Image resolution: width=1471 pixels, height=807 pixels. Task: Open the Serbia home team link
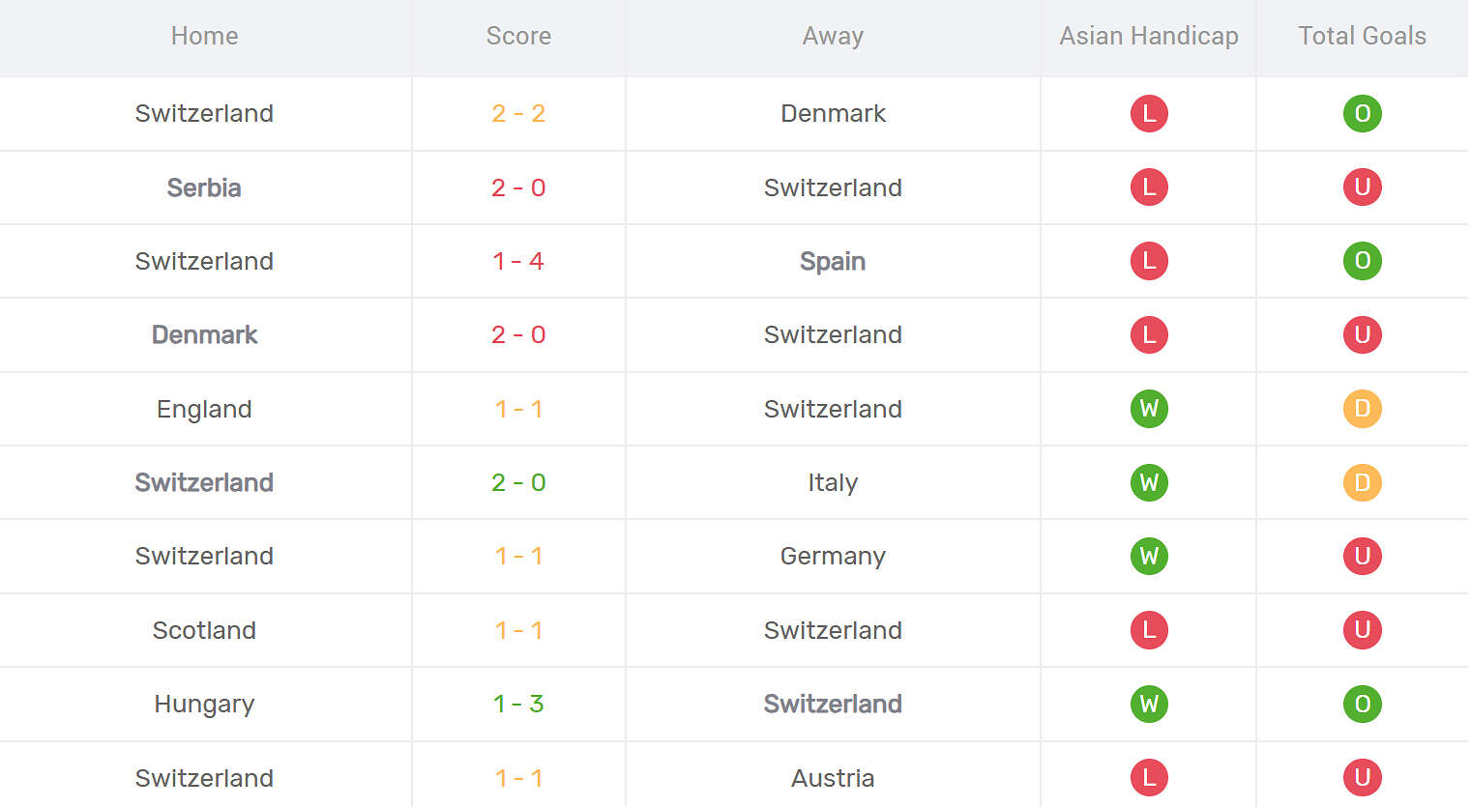204,187
